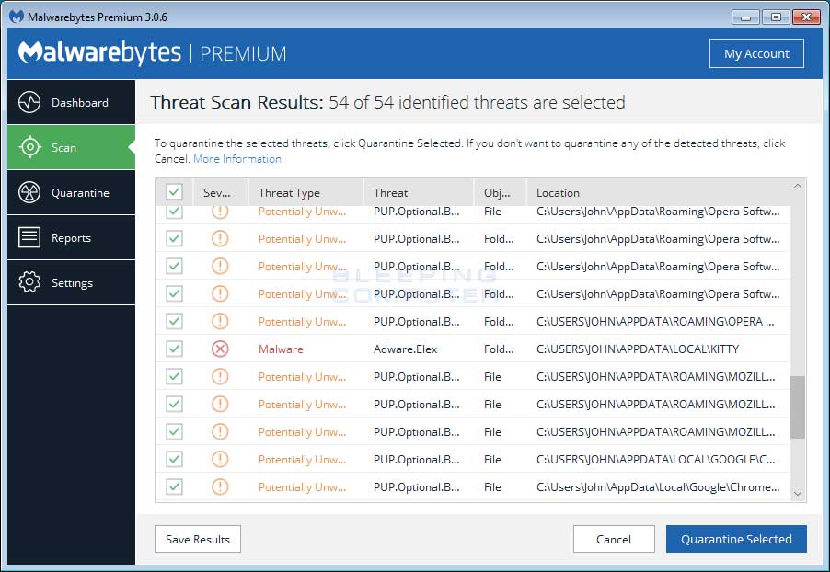Click Quarantine Selected button
The width and height of the screenshot is (830, 572).
(736, 539)
